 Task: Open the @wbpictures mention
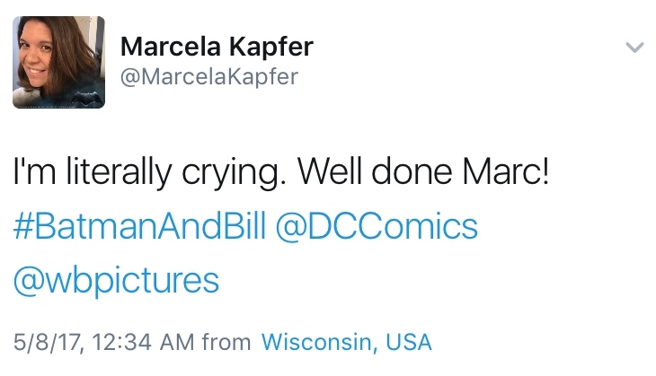pyautogui.click(x=116, y=280)
